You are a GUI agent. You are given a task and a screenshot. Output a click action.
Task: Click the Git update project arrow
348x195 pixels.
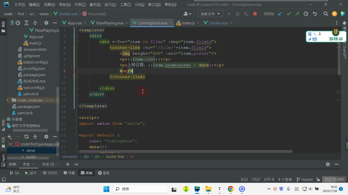pos(280,14)
